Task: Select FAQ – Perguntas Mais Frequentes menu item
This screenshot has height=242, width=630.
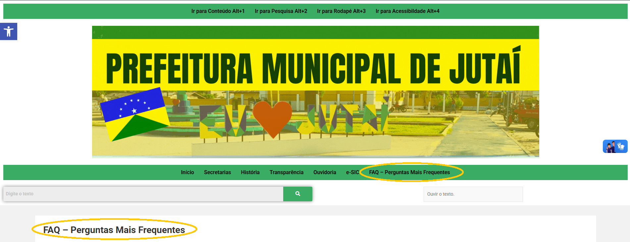Action: click(x=409, y=172)
